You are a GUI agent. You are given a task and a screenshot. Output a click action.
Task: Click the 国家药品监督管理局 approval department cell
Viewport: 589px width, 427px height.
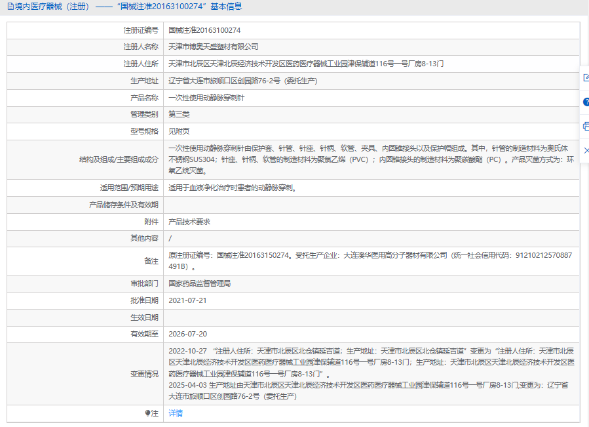pyautogui.click(x=199, y=284)
